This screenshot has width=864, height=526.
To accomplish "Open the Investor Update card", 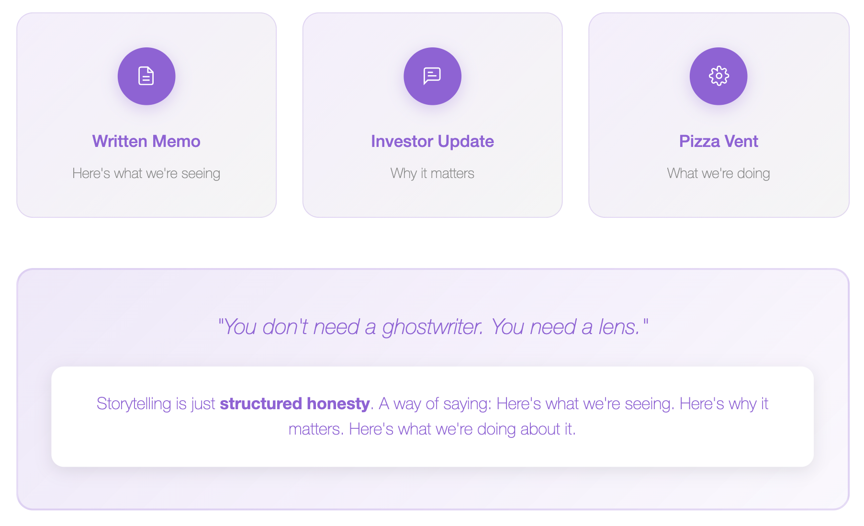I will click(x=432, y=115).
